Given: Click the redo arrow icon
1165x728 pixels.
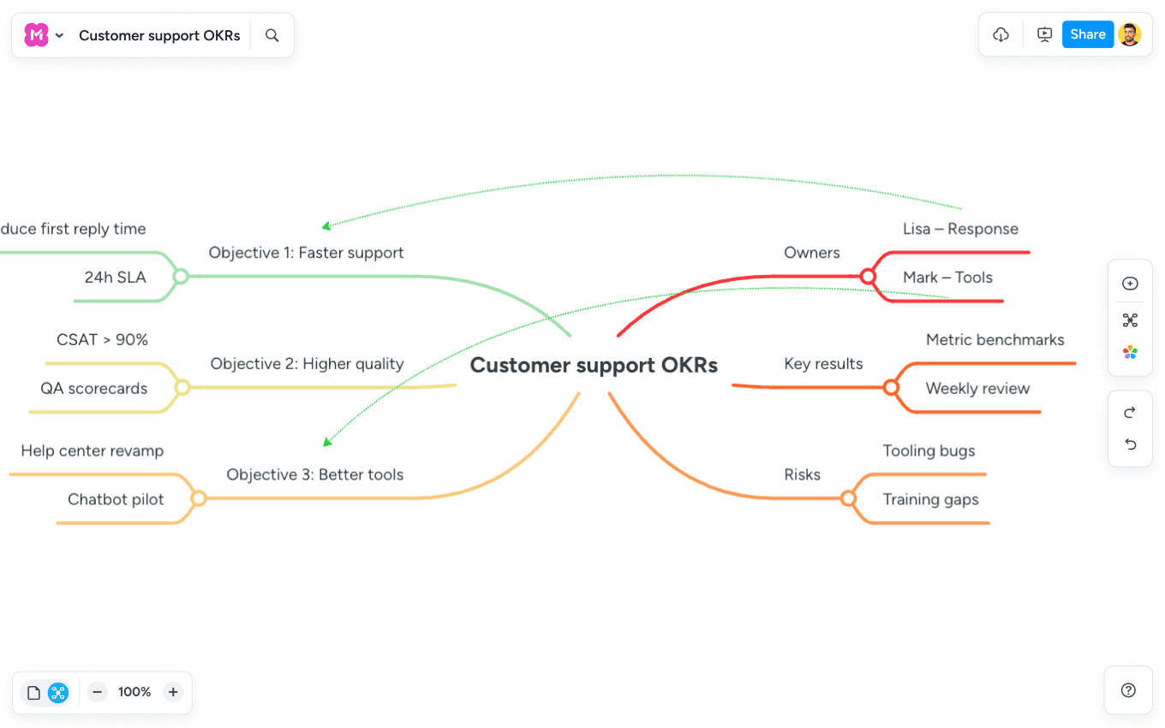Looking at the screenshot, I should click(x=1130, y=413).
